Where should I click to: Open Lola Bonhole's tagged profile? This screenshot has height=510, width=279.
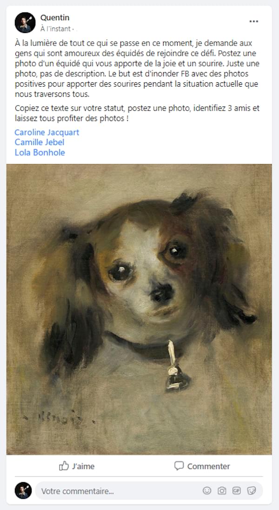[x=40, y=152]
